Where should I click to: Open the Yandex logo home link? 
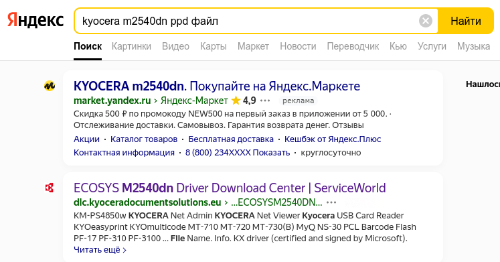pyautogui.click(x=35, y=20)
